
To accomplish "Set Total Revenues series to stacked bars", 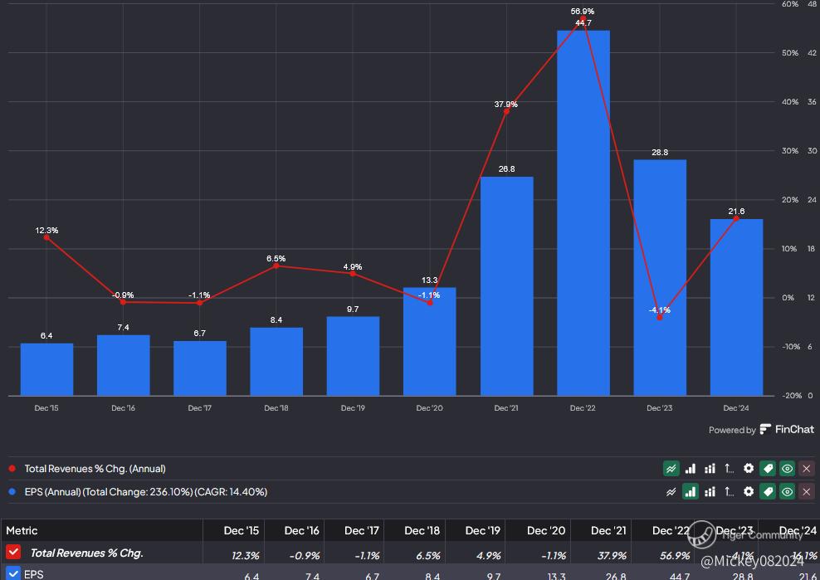I will tap(710, 469).
